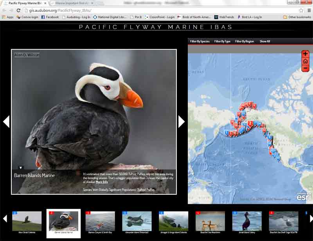Go to previous photo with left arrow
313x241 pixels.
click(6, 121)
